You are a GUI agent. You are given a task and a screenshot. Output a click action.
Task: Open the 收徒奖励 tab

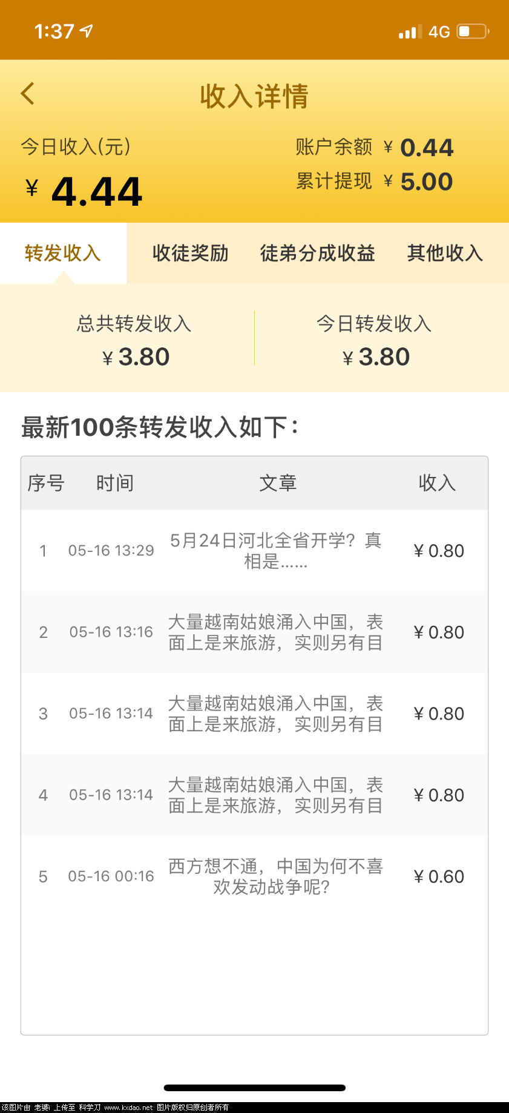[190, 253]
